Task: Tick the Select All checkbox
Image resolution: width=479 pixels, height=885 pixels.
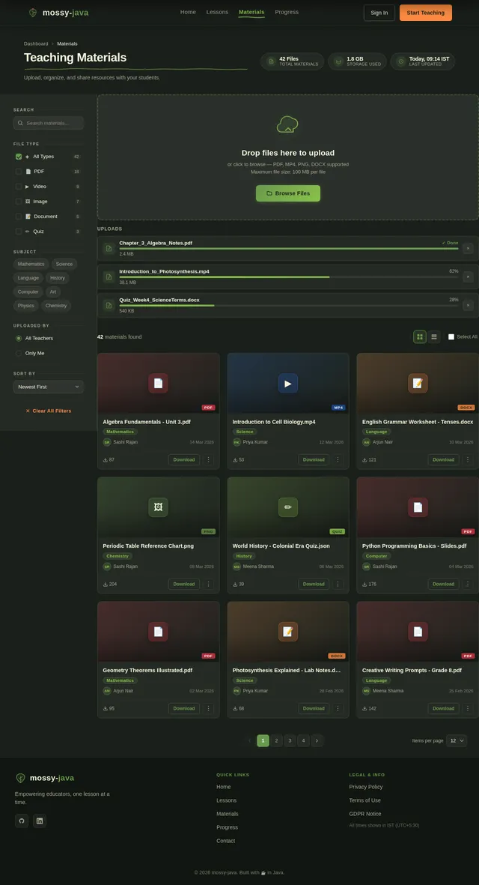Action: tap(451, 337)
